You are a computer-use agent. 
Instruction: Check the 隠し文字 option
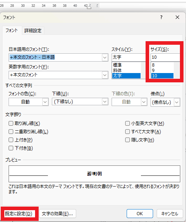127,140
